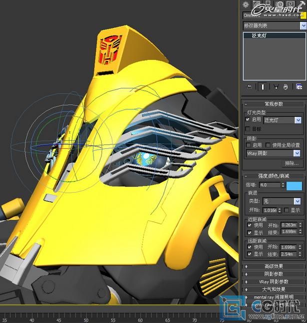Click spinner beside 近距衰减 开始 value
Image resolution: width=307 pixels, height=323 pixels.
(300, 225)
